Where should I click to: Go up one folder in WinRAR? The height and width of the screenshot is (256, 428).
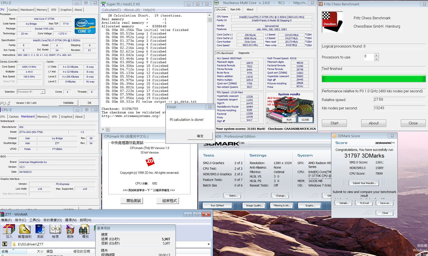(5, 244)
